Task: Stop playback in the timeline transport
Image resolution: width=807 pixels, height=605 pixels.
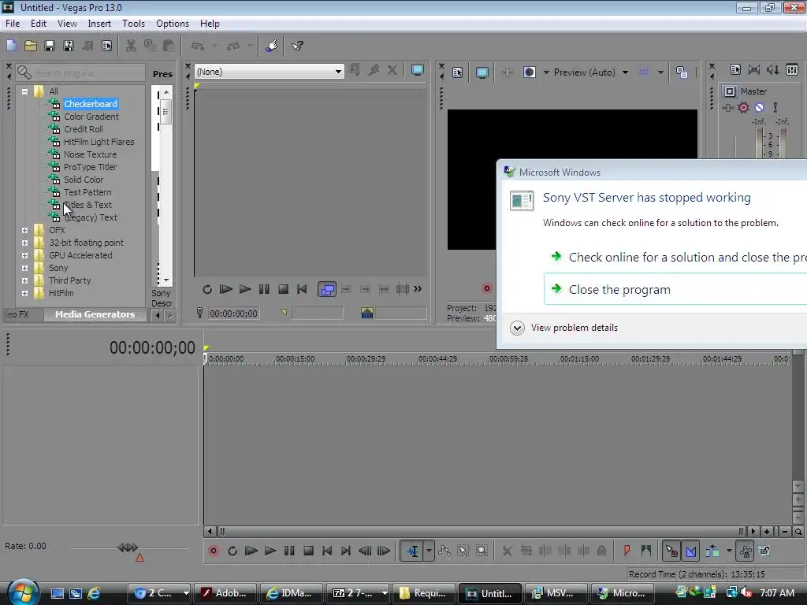Action: pyautogui.click(x=308, y=551)
